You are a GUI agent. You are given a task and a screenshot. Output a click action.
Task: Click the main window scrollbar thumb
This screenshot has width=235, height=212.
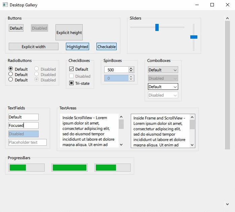click(x=227, y=85)
